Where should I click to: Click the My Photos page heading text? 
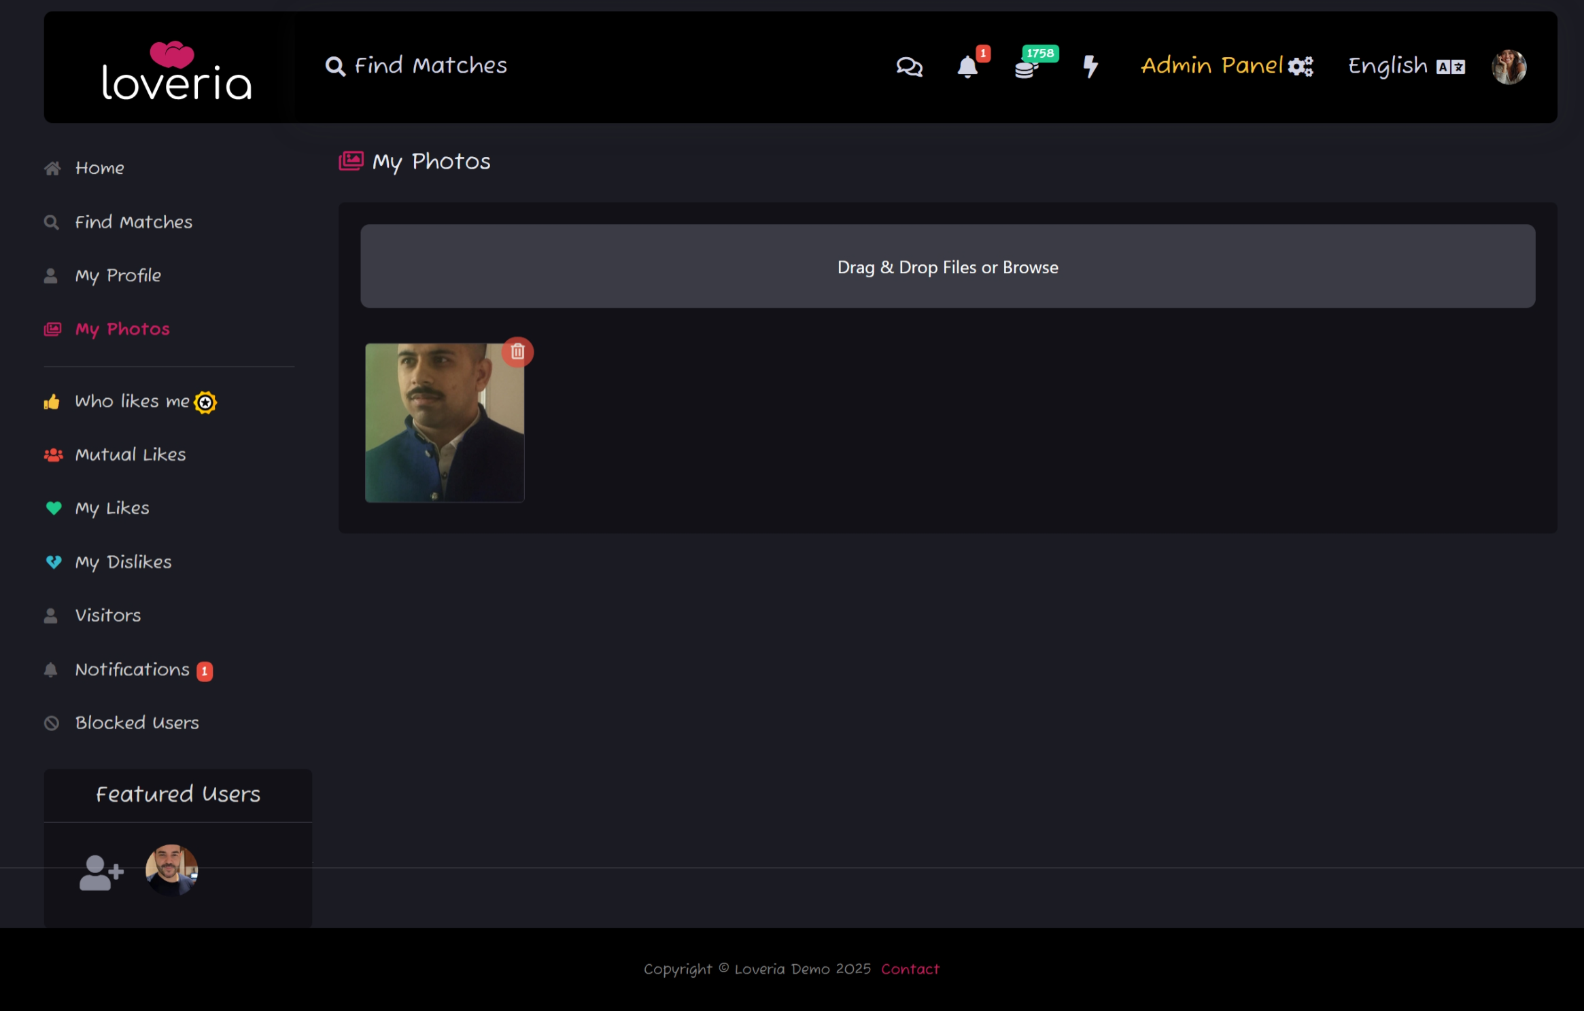pyautogui.click(x=431, y=162)
